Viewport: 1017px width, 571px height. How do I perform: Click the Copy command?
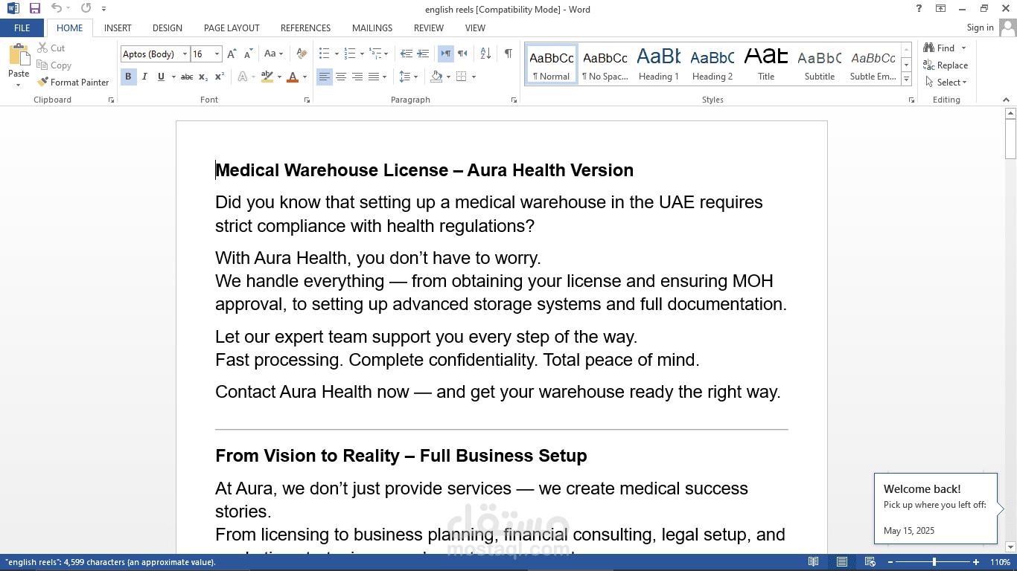pyautogui.click(x=54, y=65)
